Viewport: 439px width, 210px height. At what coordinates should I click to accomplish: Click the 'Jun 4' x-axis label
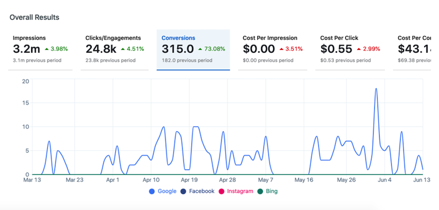[385, 180]
